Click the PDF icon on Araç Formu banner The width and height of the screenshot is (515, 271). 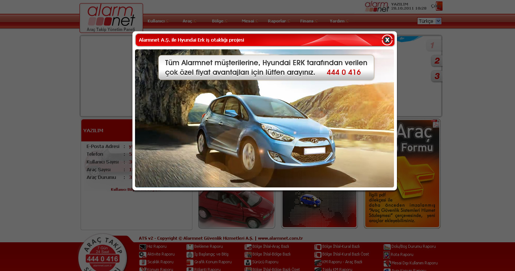click(436, 123)
